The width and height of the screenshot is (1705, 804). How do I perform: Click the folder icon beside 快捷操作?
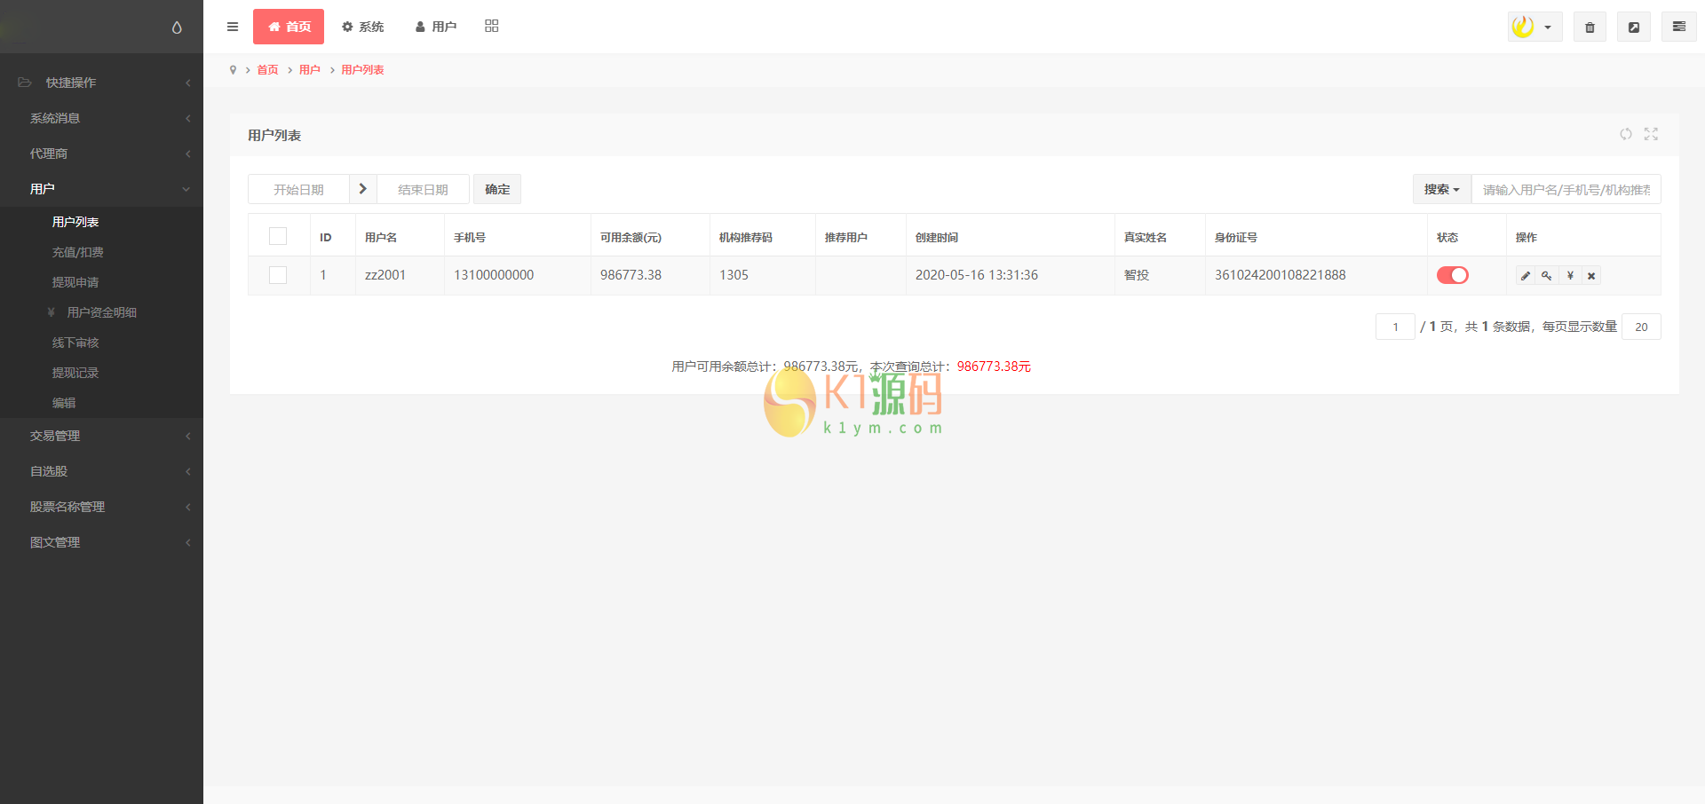[x=25, y=83]
